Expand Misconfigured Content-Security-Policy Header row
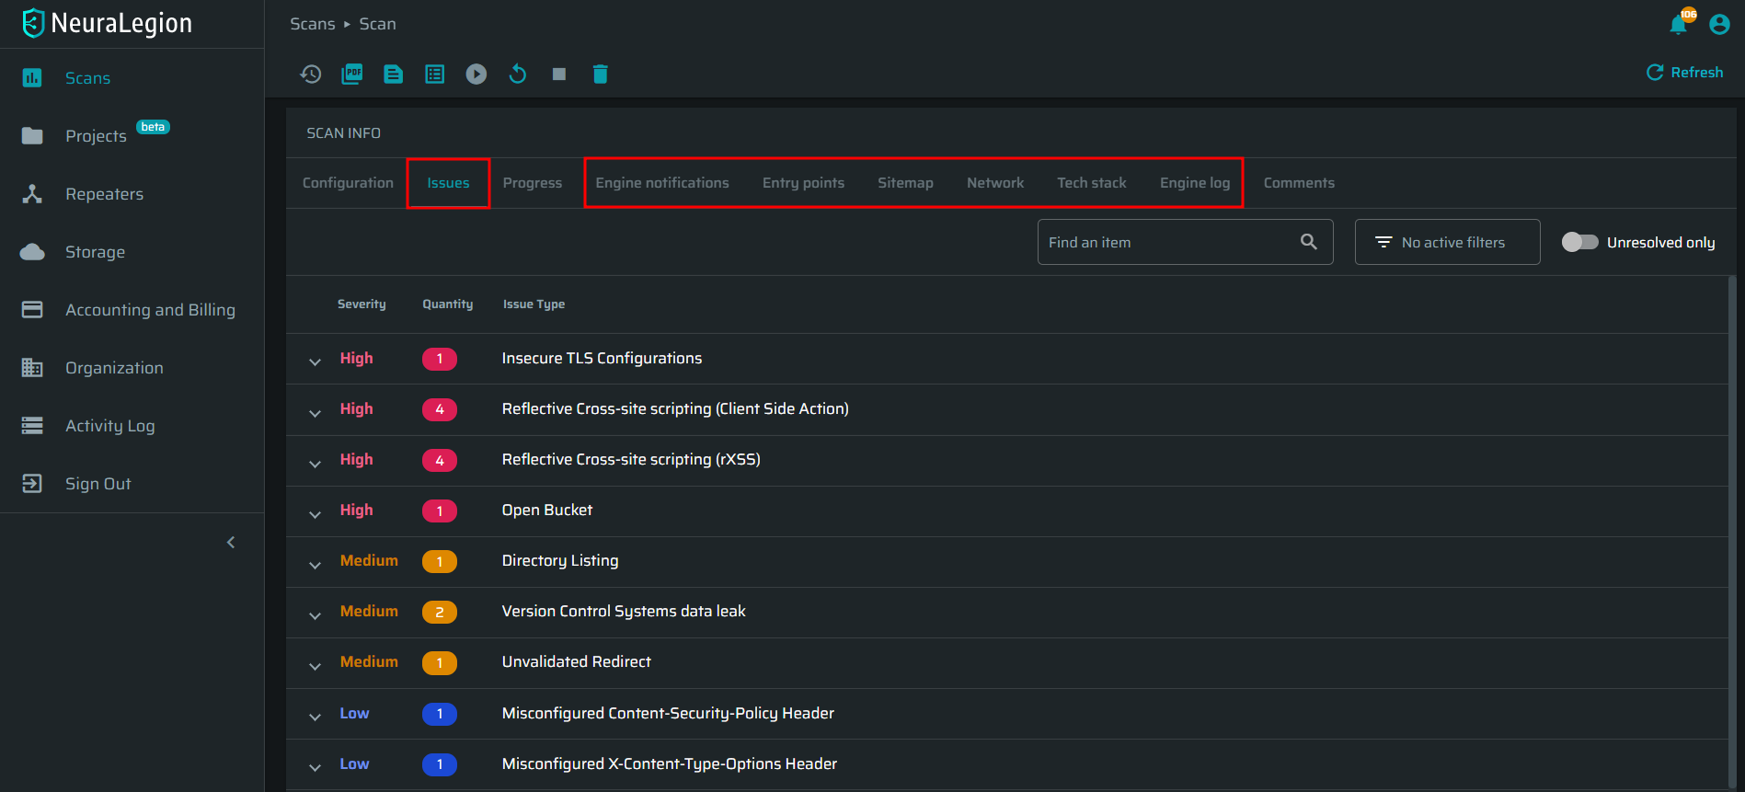 point(315,717)
